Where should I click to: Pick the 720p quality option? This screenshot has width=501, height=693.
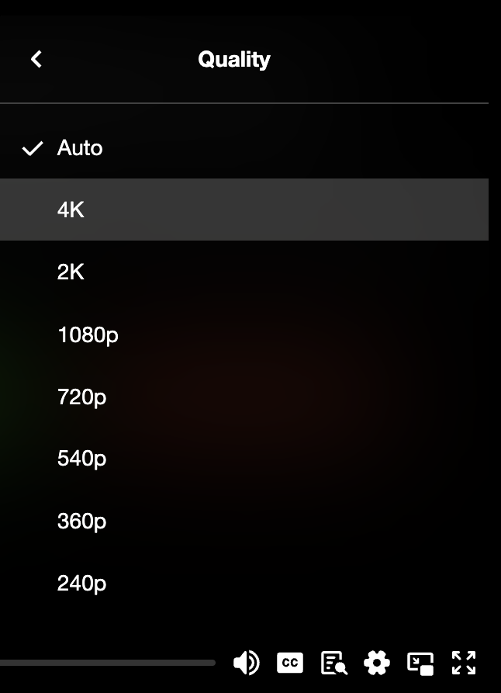(x=81, y=397)
